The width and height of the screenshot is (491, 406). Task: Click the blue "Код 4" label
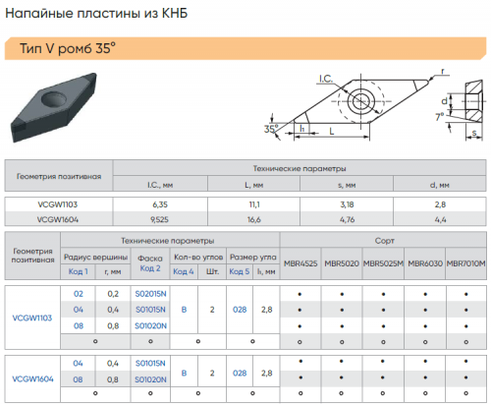click(184, 271)
